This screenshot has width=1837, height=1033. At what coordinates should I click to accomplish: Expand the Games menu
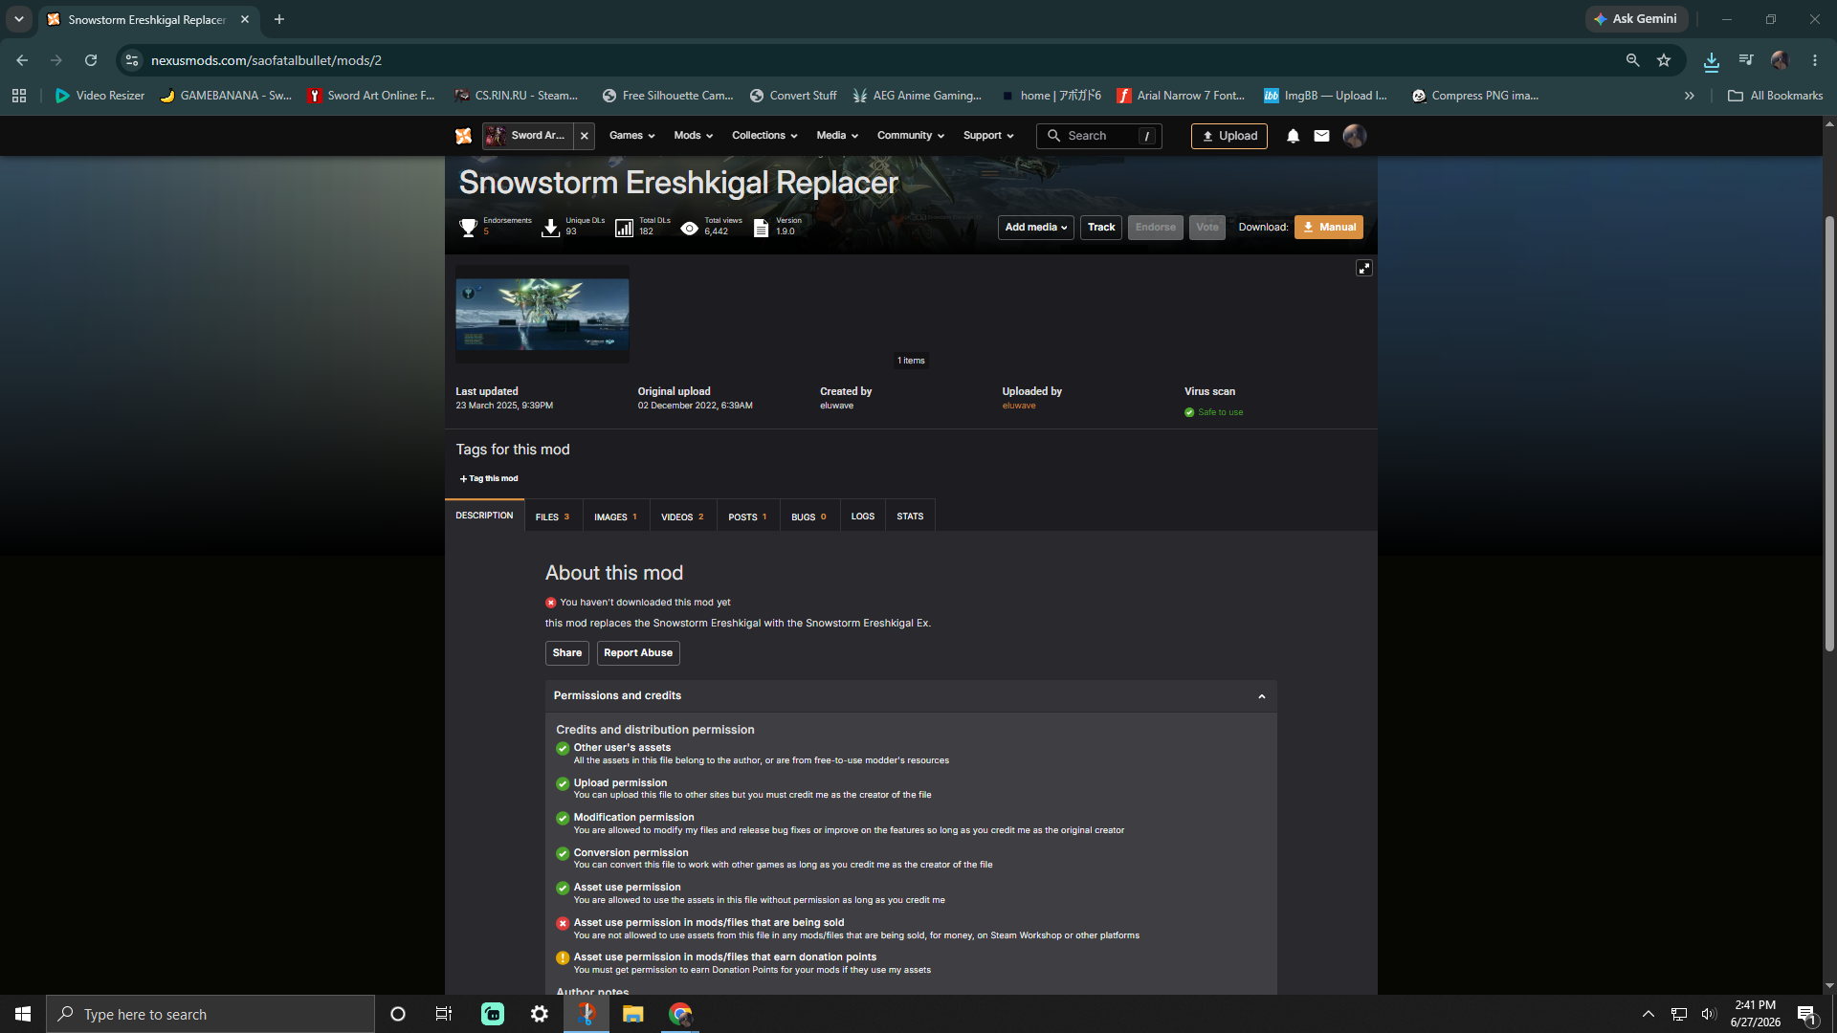(x=632, y=136)
